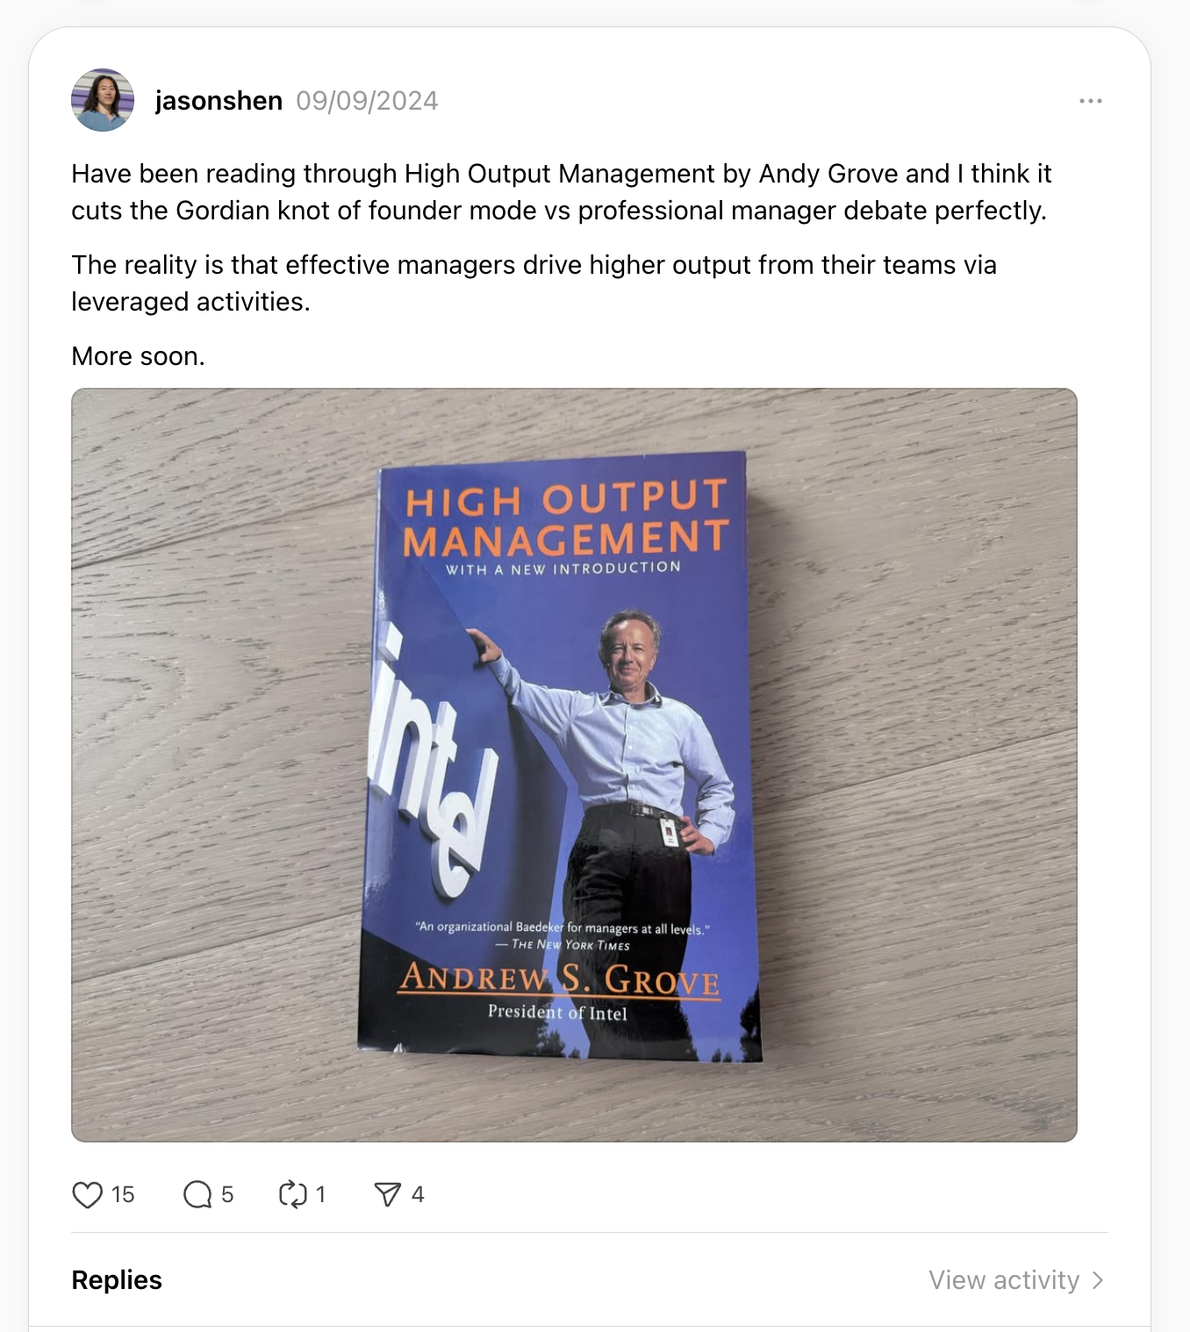Click the paragraph about effective managers
The height and width of the screenshot is (1332, 1190).
[x=534, y=283]
